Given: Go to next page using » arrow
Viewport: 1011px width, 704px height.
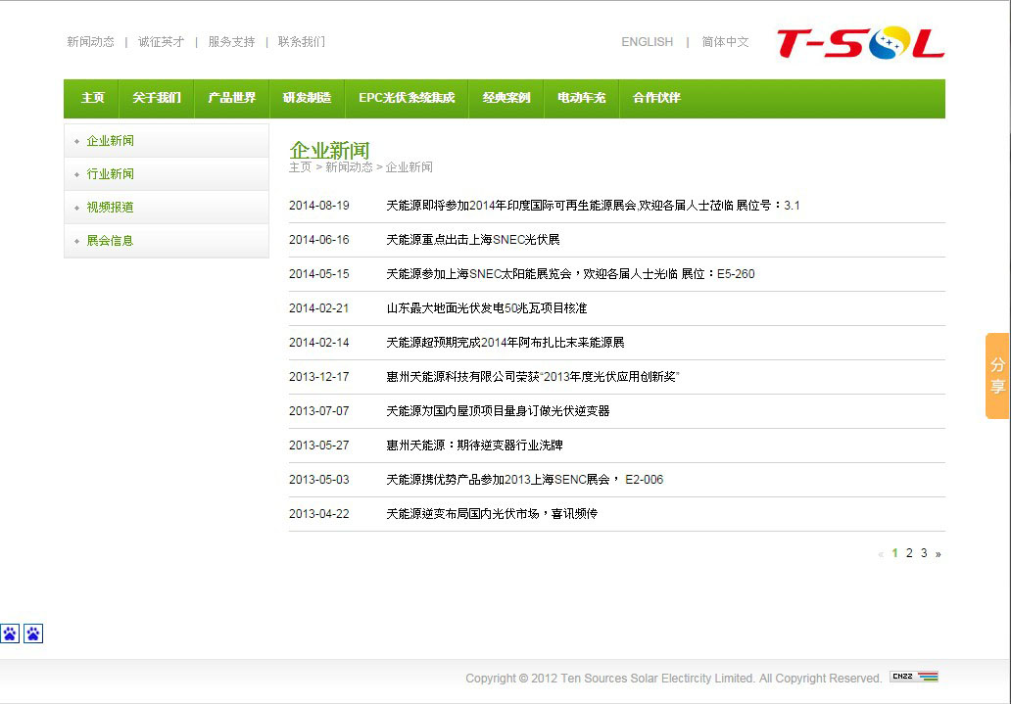Looking at the screenshot, I should point(938,554).
